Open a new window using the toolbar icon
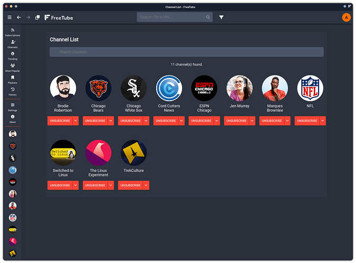The image size is (356, 263). [x=37, y=17]
